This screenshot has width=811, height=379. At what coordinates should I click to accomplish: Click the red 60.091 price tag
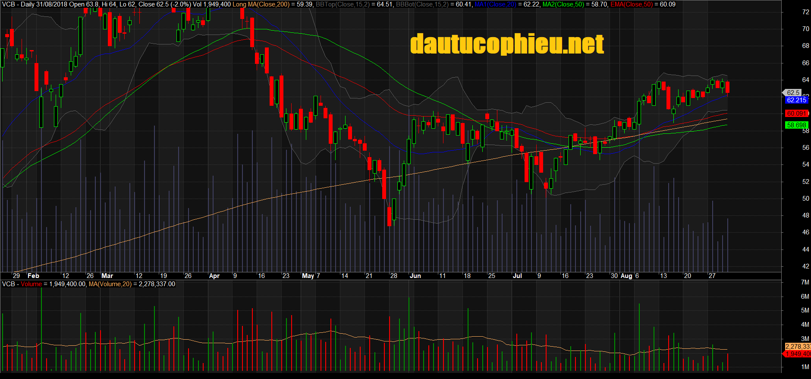pos(796,114)
